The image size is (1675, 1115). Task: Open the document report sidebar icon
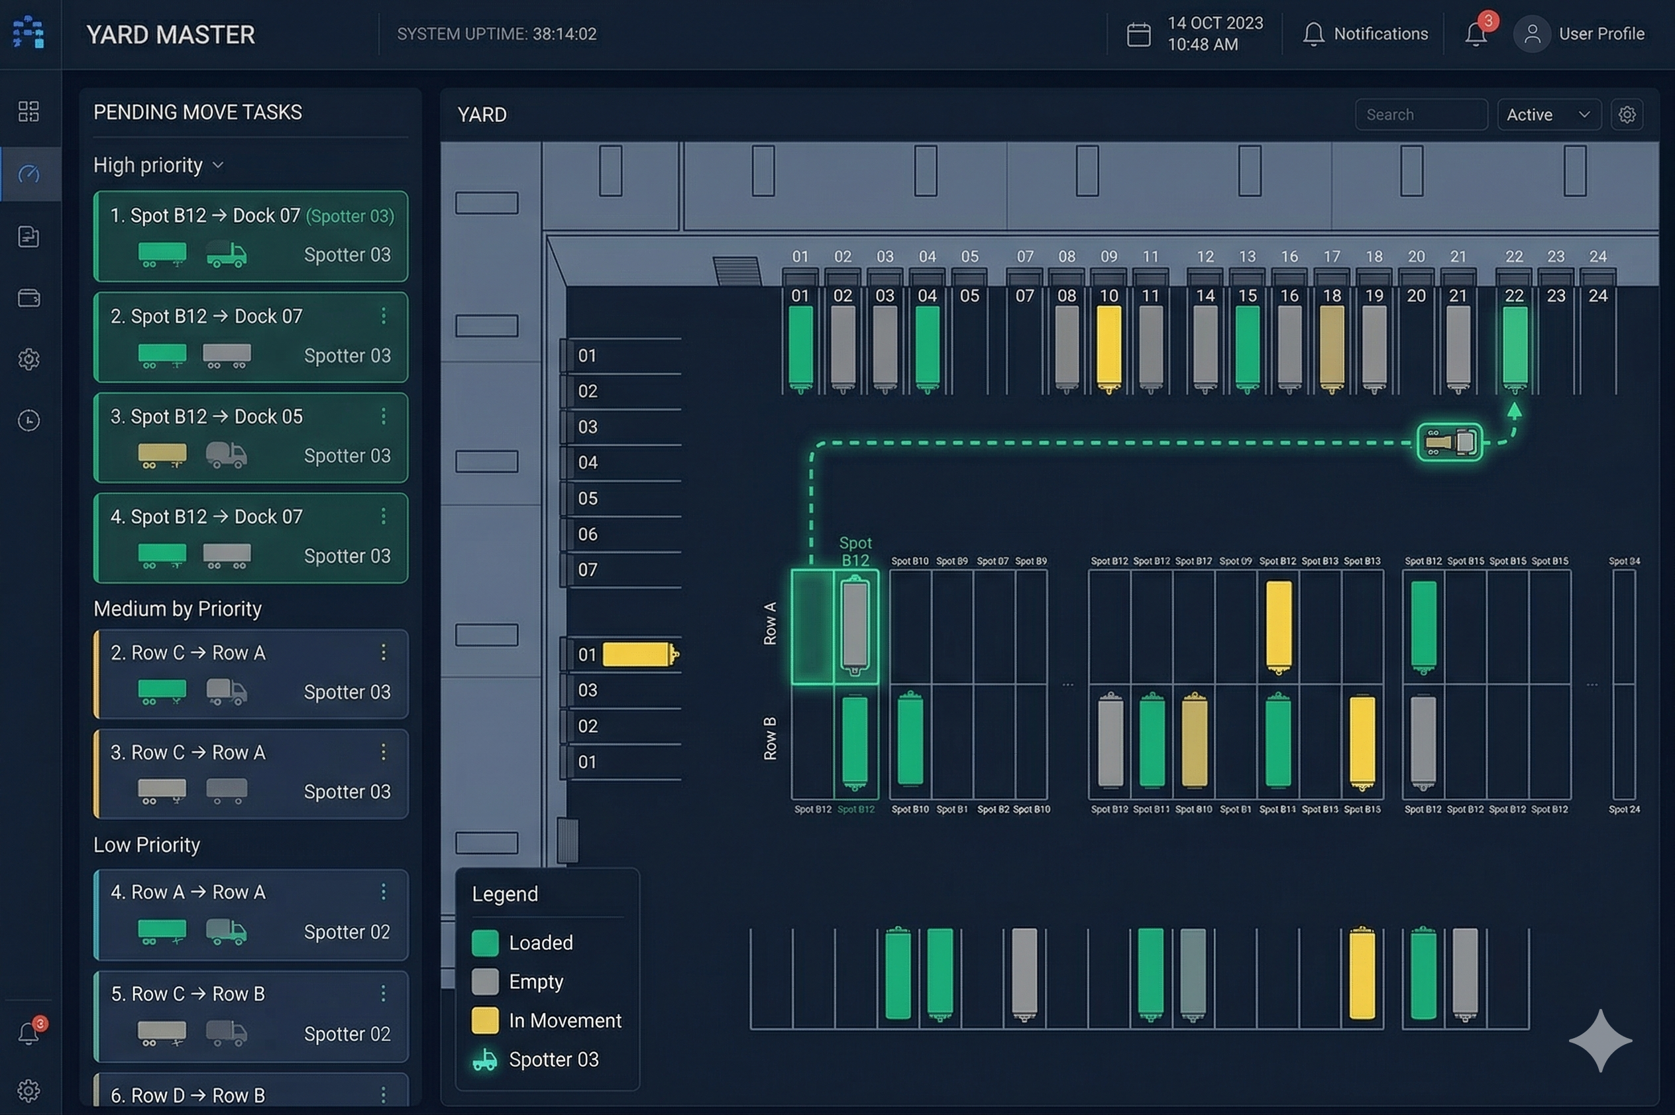pos(28,236)
